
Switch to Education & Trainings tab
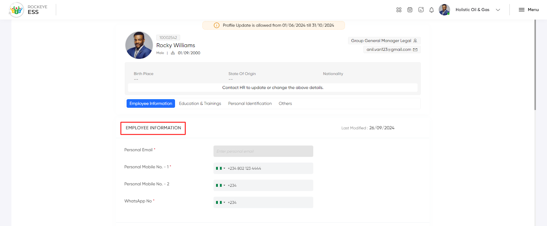pos(200,104)
